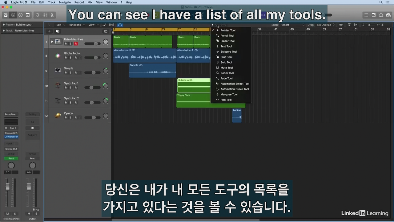Click the green Read automation button
Image resolution: width=394 pixels, height=222 pixels.
pos(11,158)
